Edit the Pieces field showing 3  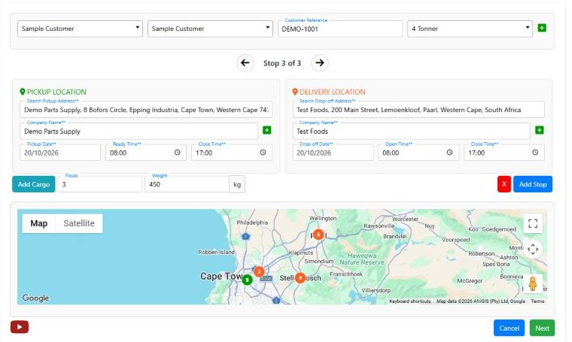99,184
